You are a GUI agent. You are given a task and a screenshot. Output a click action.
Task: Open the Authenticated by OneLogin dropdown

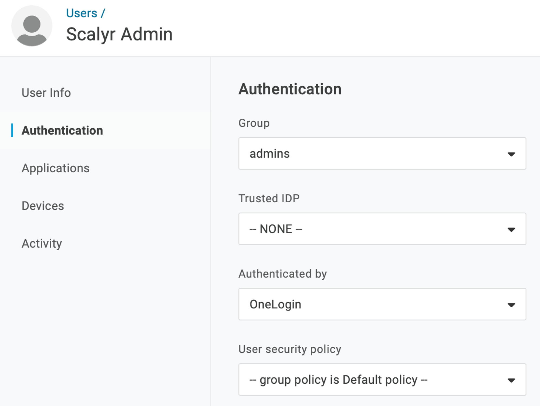(382, 304)
